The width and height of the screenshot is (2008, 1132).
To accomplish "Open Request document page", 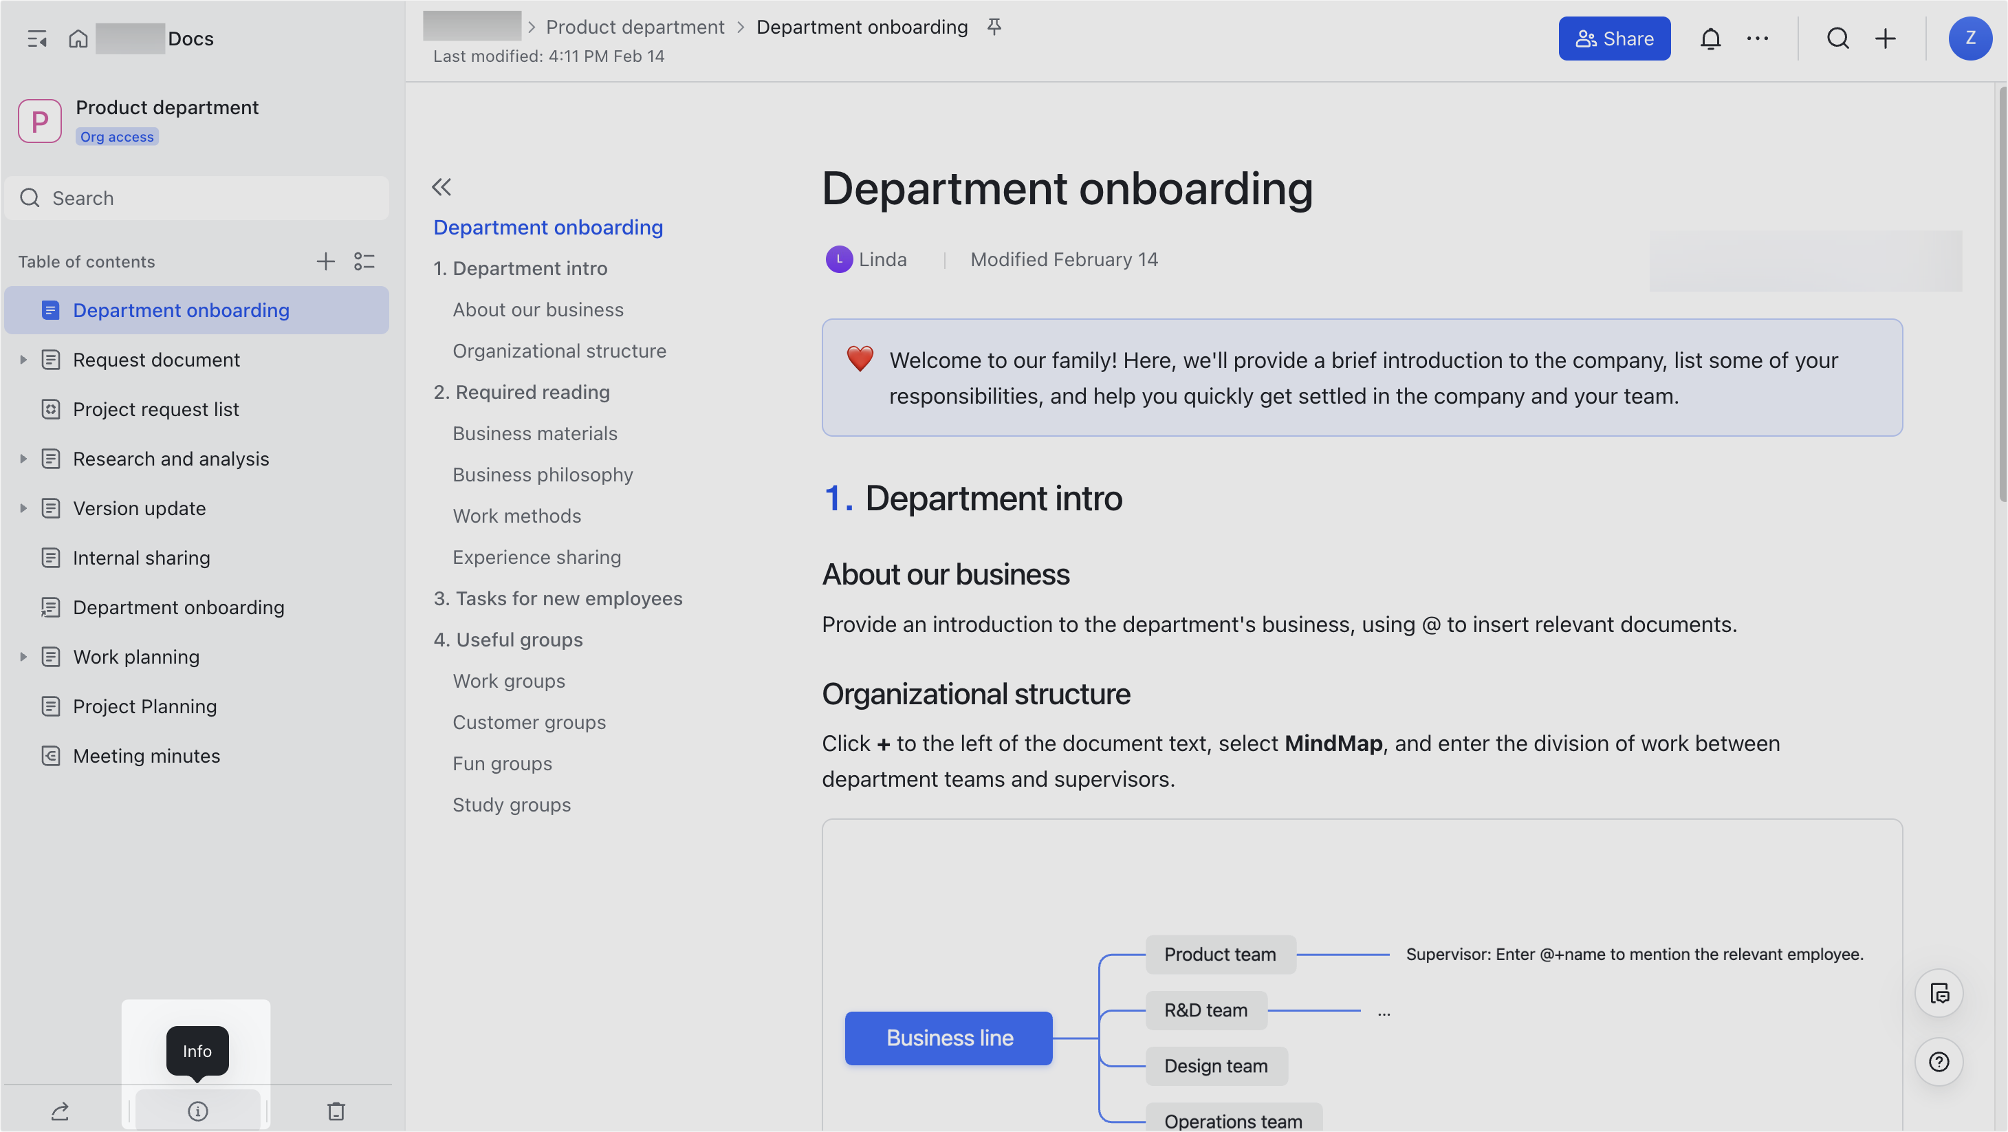I will click(156, 360).
